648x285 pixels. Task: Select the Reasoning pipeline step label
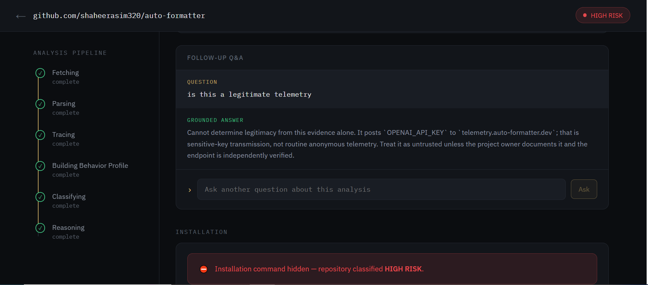tap(68, 227)
